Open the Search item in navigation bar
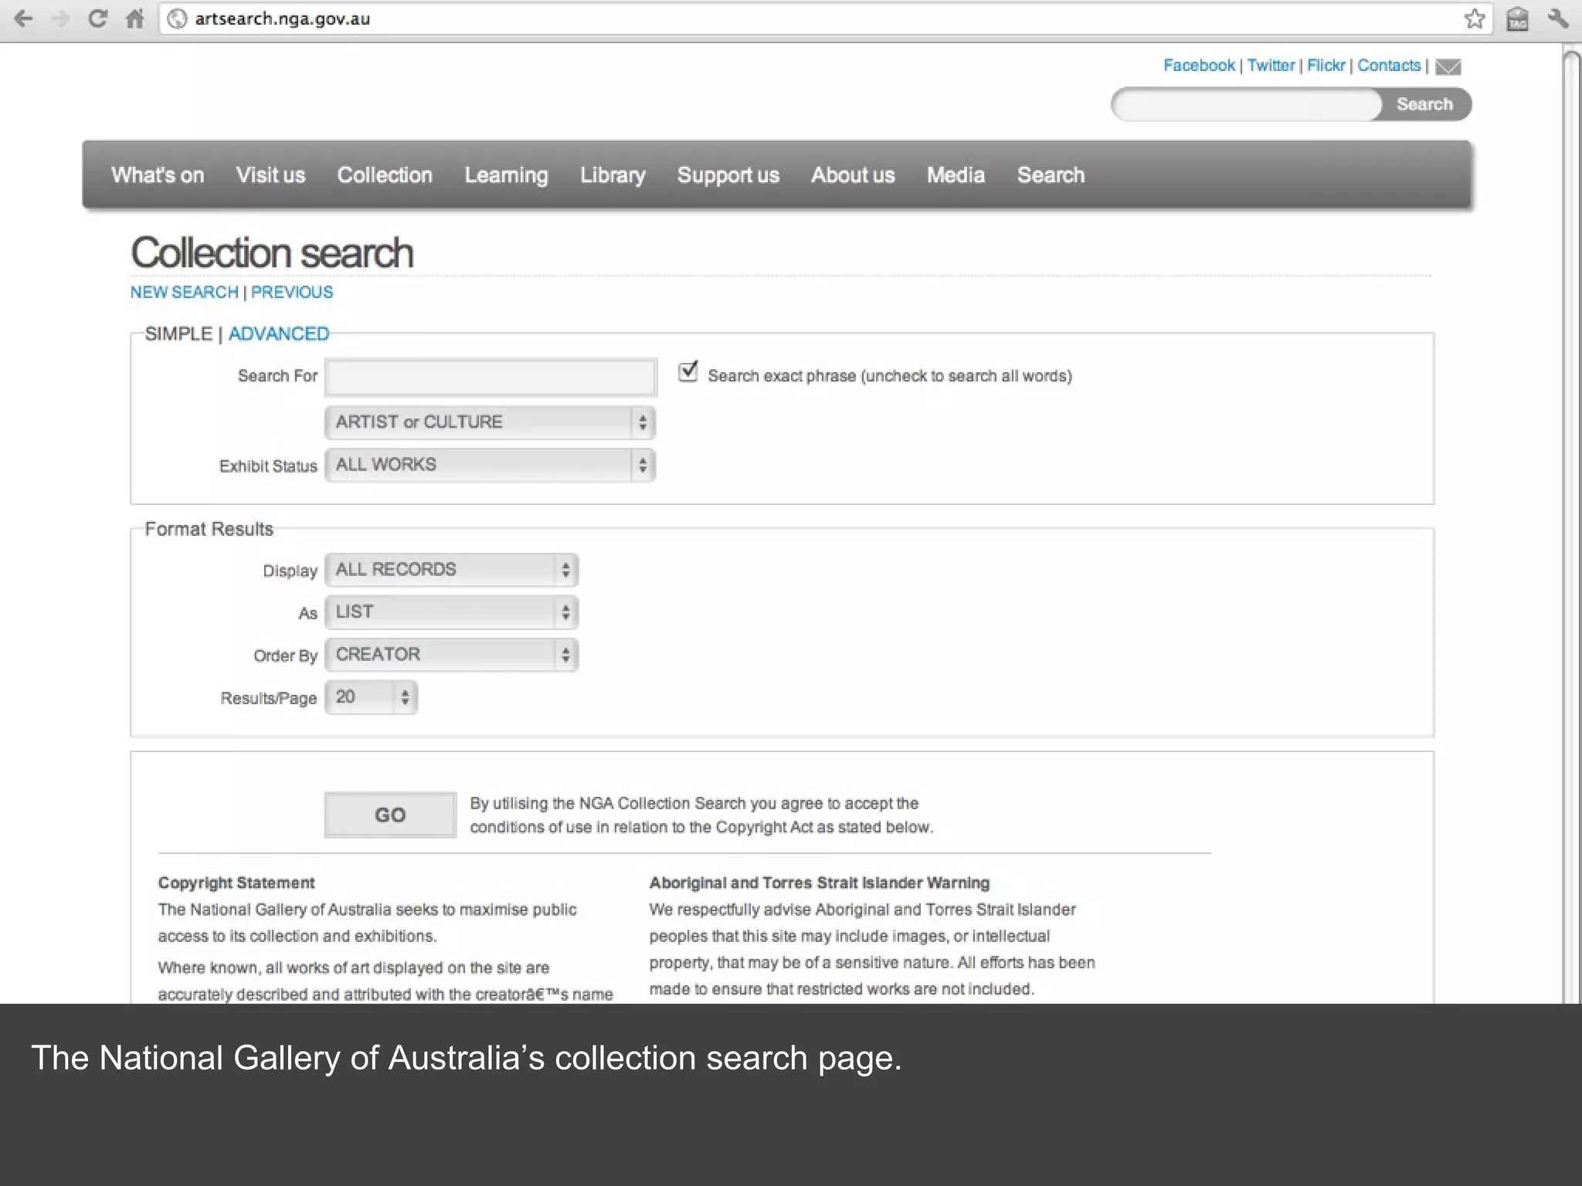1582x1186 pixels. (1051, 175)
